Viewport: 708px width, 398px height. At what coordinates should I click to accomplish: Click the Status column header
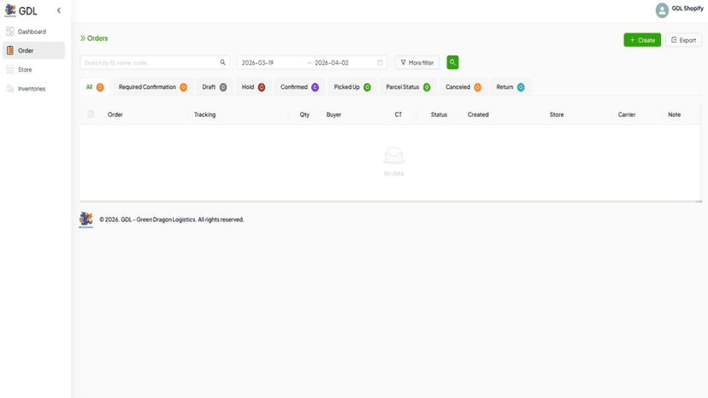pos(439,114)
